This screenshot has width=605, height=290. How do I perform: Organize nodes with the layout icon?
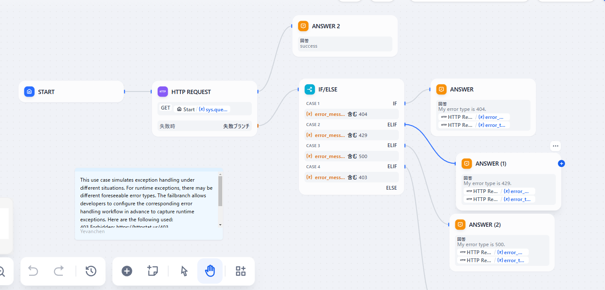[241, 271]
